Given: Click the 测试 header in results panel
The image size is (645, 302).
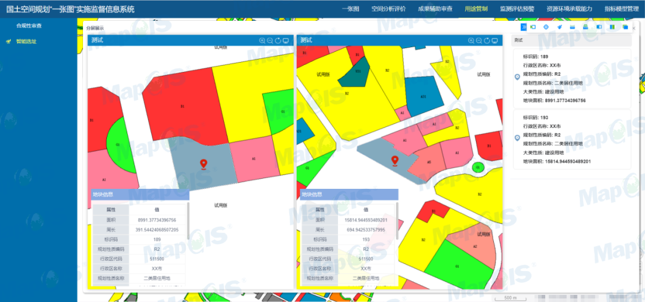Looking at the screenshot, I should [571, 41].
